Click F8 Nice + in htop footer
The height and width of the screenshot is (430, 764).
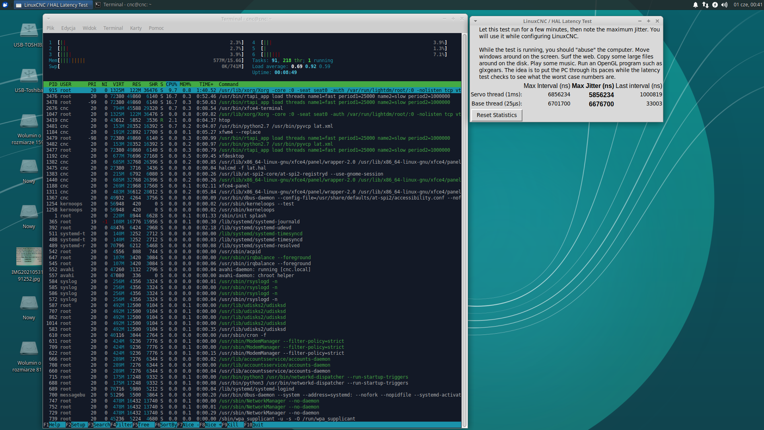[x=210, y=425]
